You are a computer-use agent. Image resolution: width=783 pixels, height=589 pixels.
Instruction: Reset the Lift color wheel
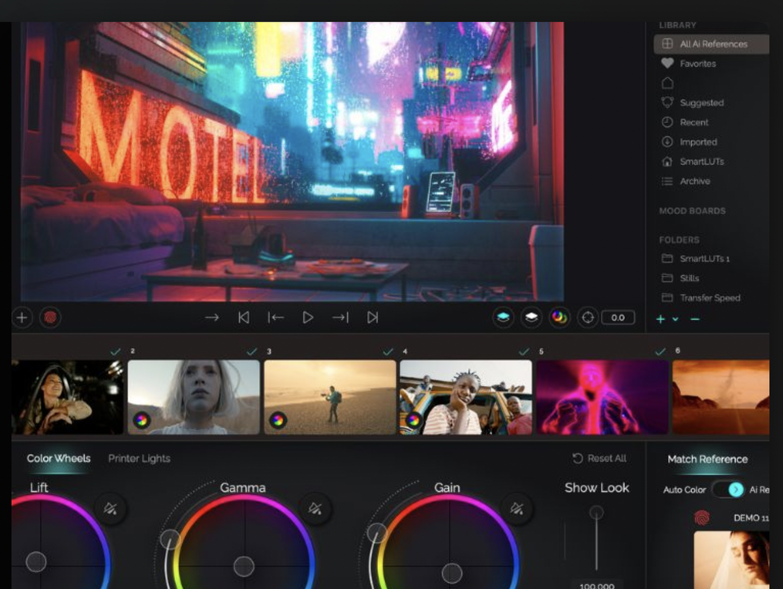(x=110, y=508)
